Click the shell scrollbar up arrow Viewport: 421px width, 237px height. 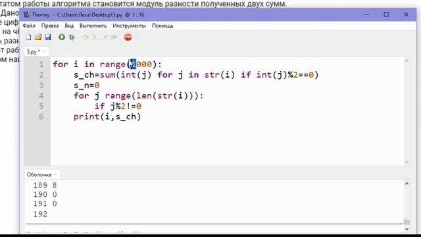pyautogui.click(x=407, y=184)
